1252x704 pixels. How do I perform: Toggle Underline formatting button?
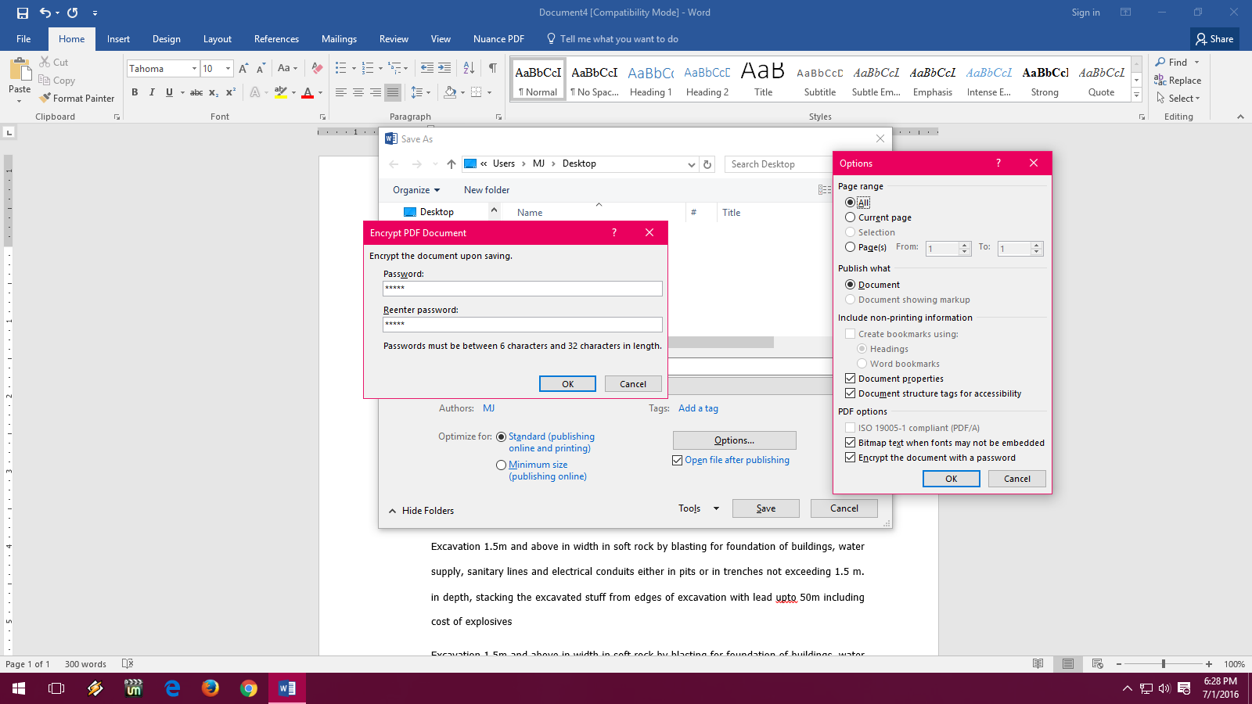[x=169, y=92]
